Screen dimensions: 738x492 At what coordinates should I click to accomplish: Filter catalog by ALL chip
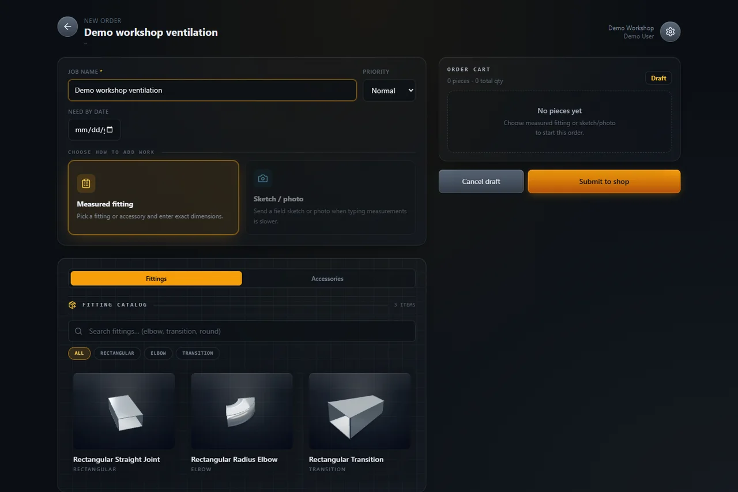tap(79, 353)
